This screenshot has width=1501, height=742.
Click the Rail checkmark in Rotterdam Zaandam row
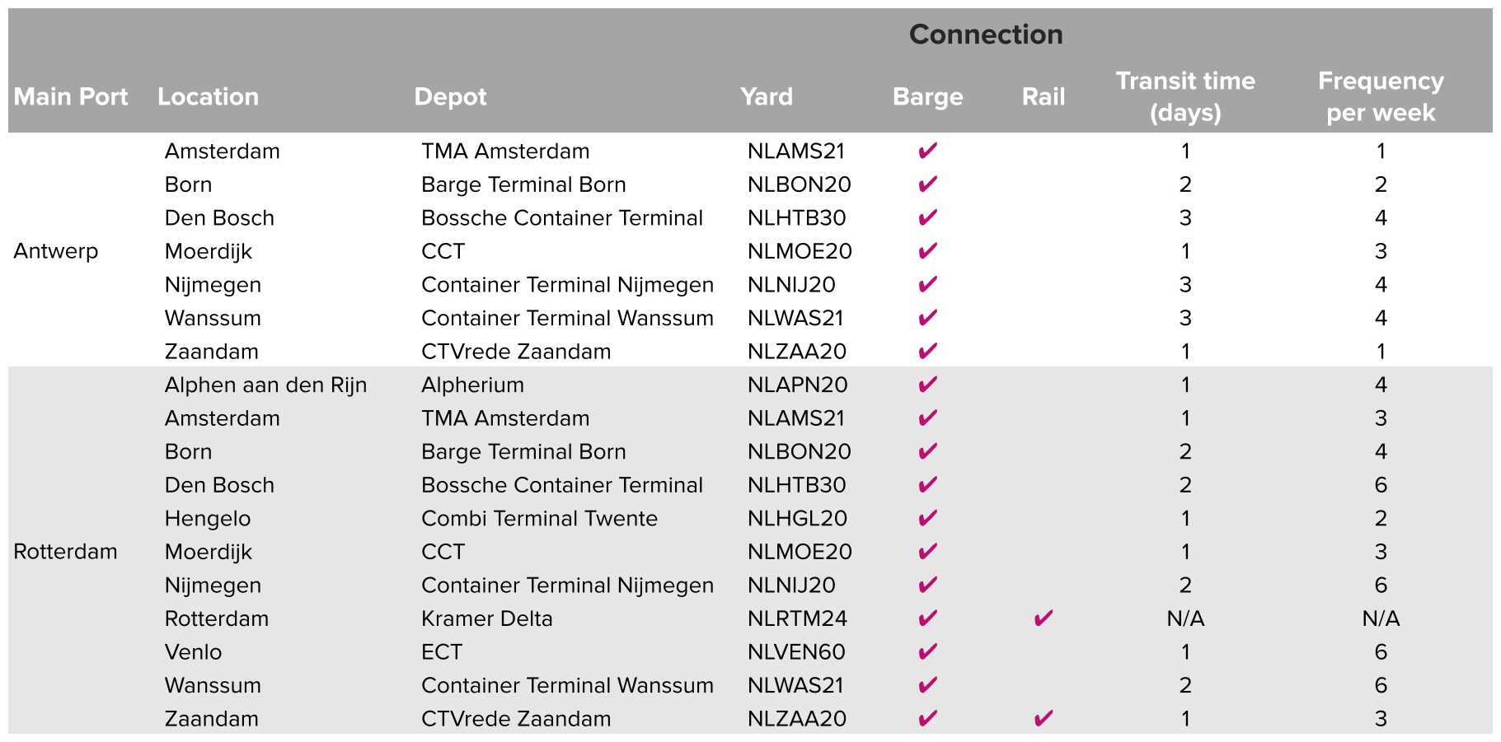[x=1043, y=718]
